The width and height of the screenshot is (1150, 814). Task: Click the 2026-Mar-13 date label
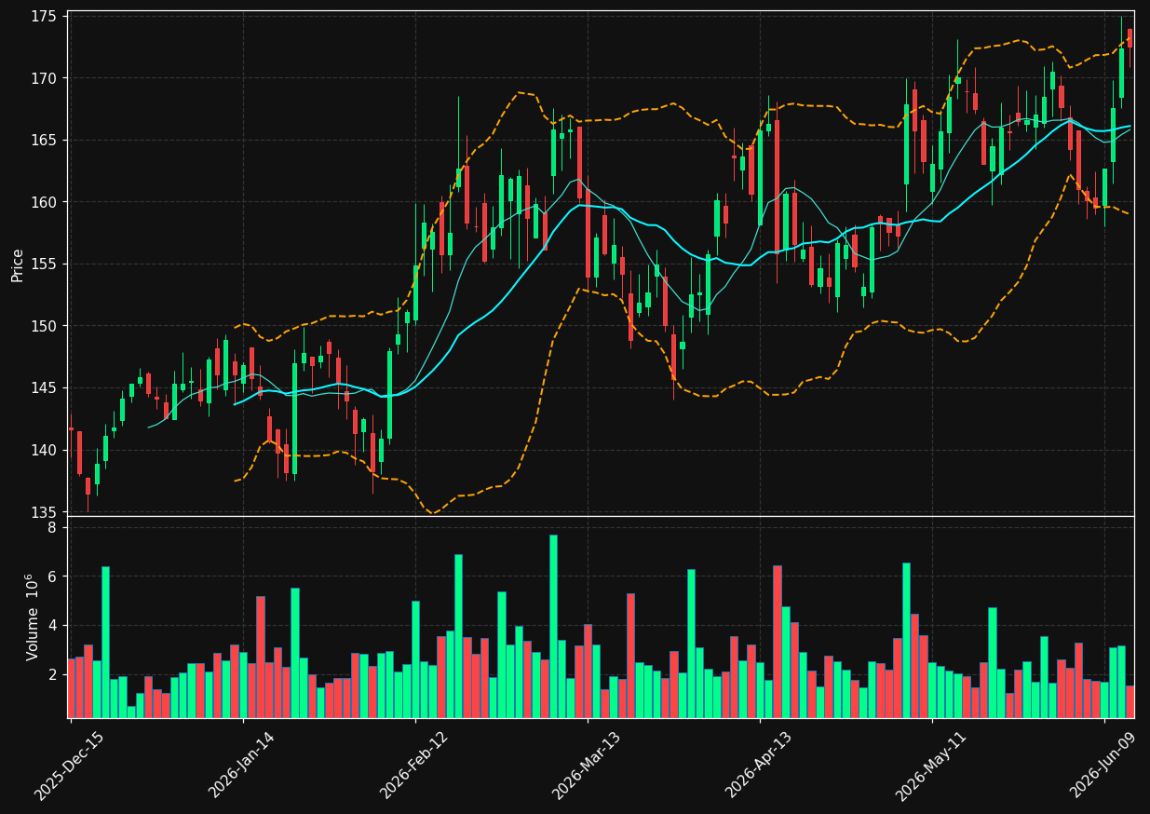(588, 765)
